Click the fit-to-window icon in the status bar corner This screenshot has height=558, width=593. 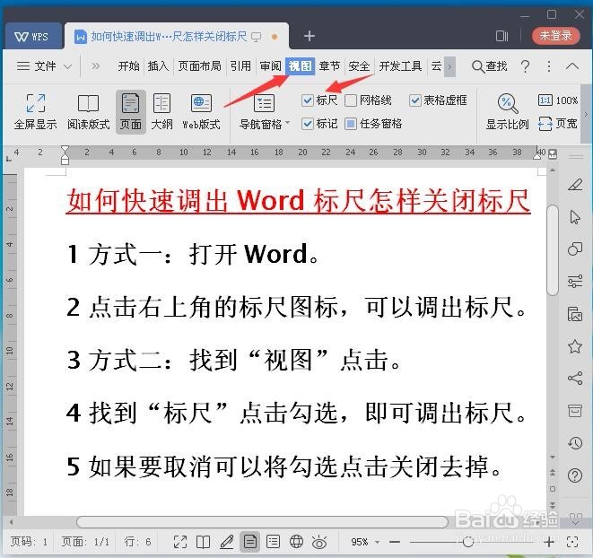click(x=572, y=542)
